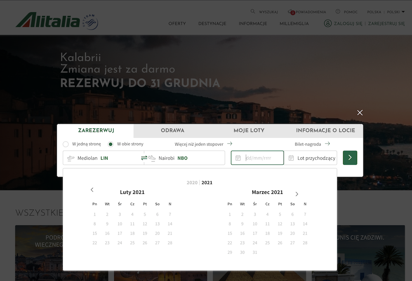Click the Lot przychodzący return date field
The image size is (412, 281).
(x=311, y=158)
